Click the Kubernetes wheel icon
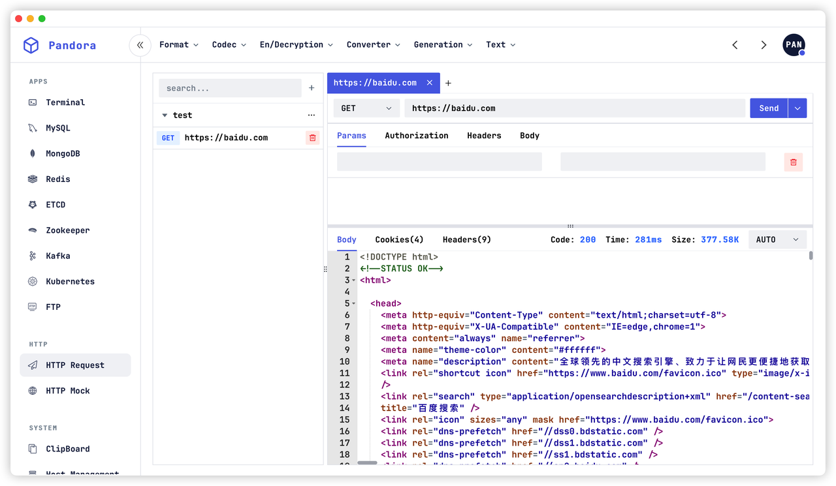The height and width of the screenshot is (486, 836). click(33, 281)
